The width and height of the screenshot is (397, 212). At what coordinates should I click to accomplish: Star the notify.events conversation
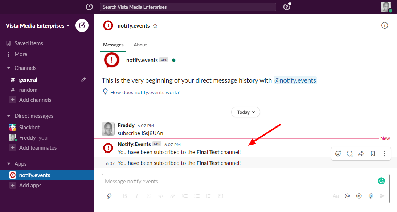click(155, 26)
